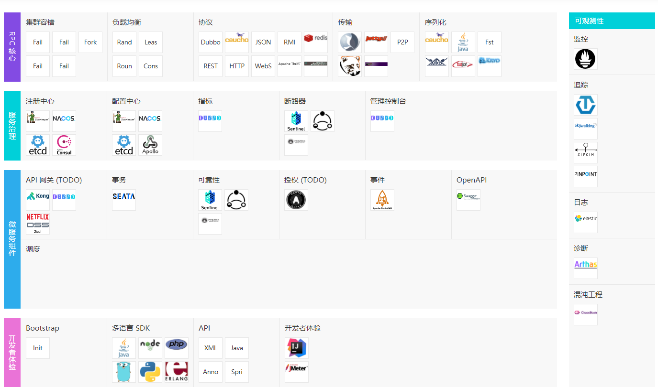Click ZooKeeper logo under 配置中心
Image resolution: width=658 pixels, height=387 pixels.
click(124, 121)
